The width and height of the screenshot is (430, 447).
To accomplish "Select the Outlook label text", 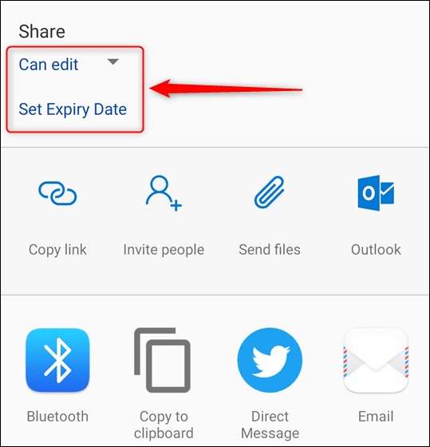I will [376, 249].
